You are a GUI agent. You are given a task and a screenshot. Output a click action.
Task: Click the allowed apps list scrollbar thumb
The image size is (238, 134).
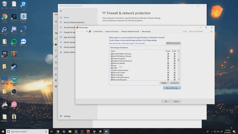click(x=178, y=60)
